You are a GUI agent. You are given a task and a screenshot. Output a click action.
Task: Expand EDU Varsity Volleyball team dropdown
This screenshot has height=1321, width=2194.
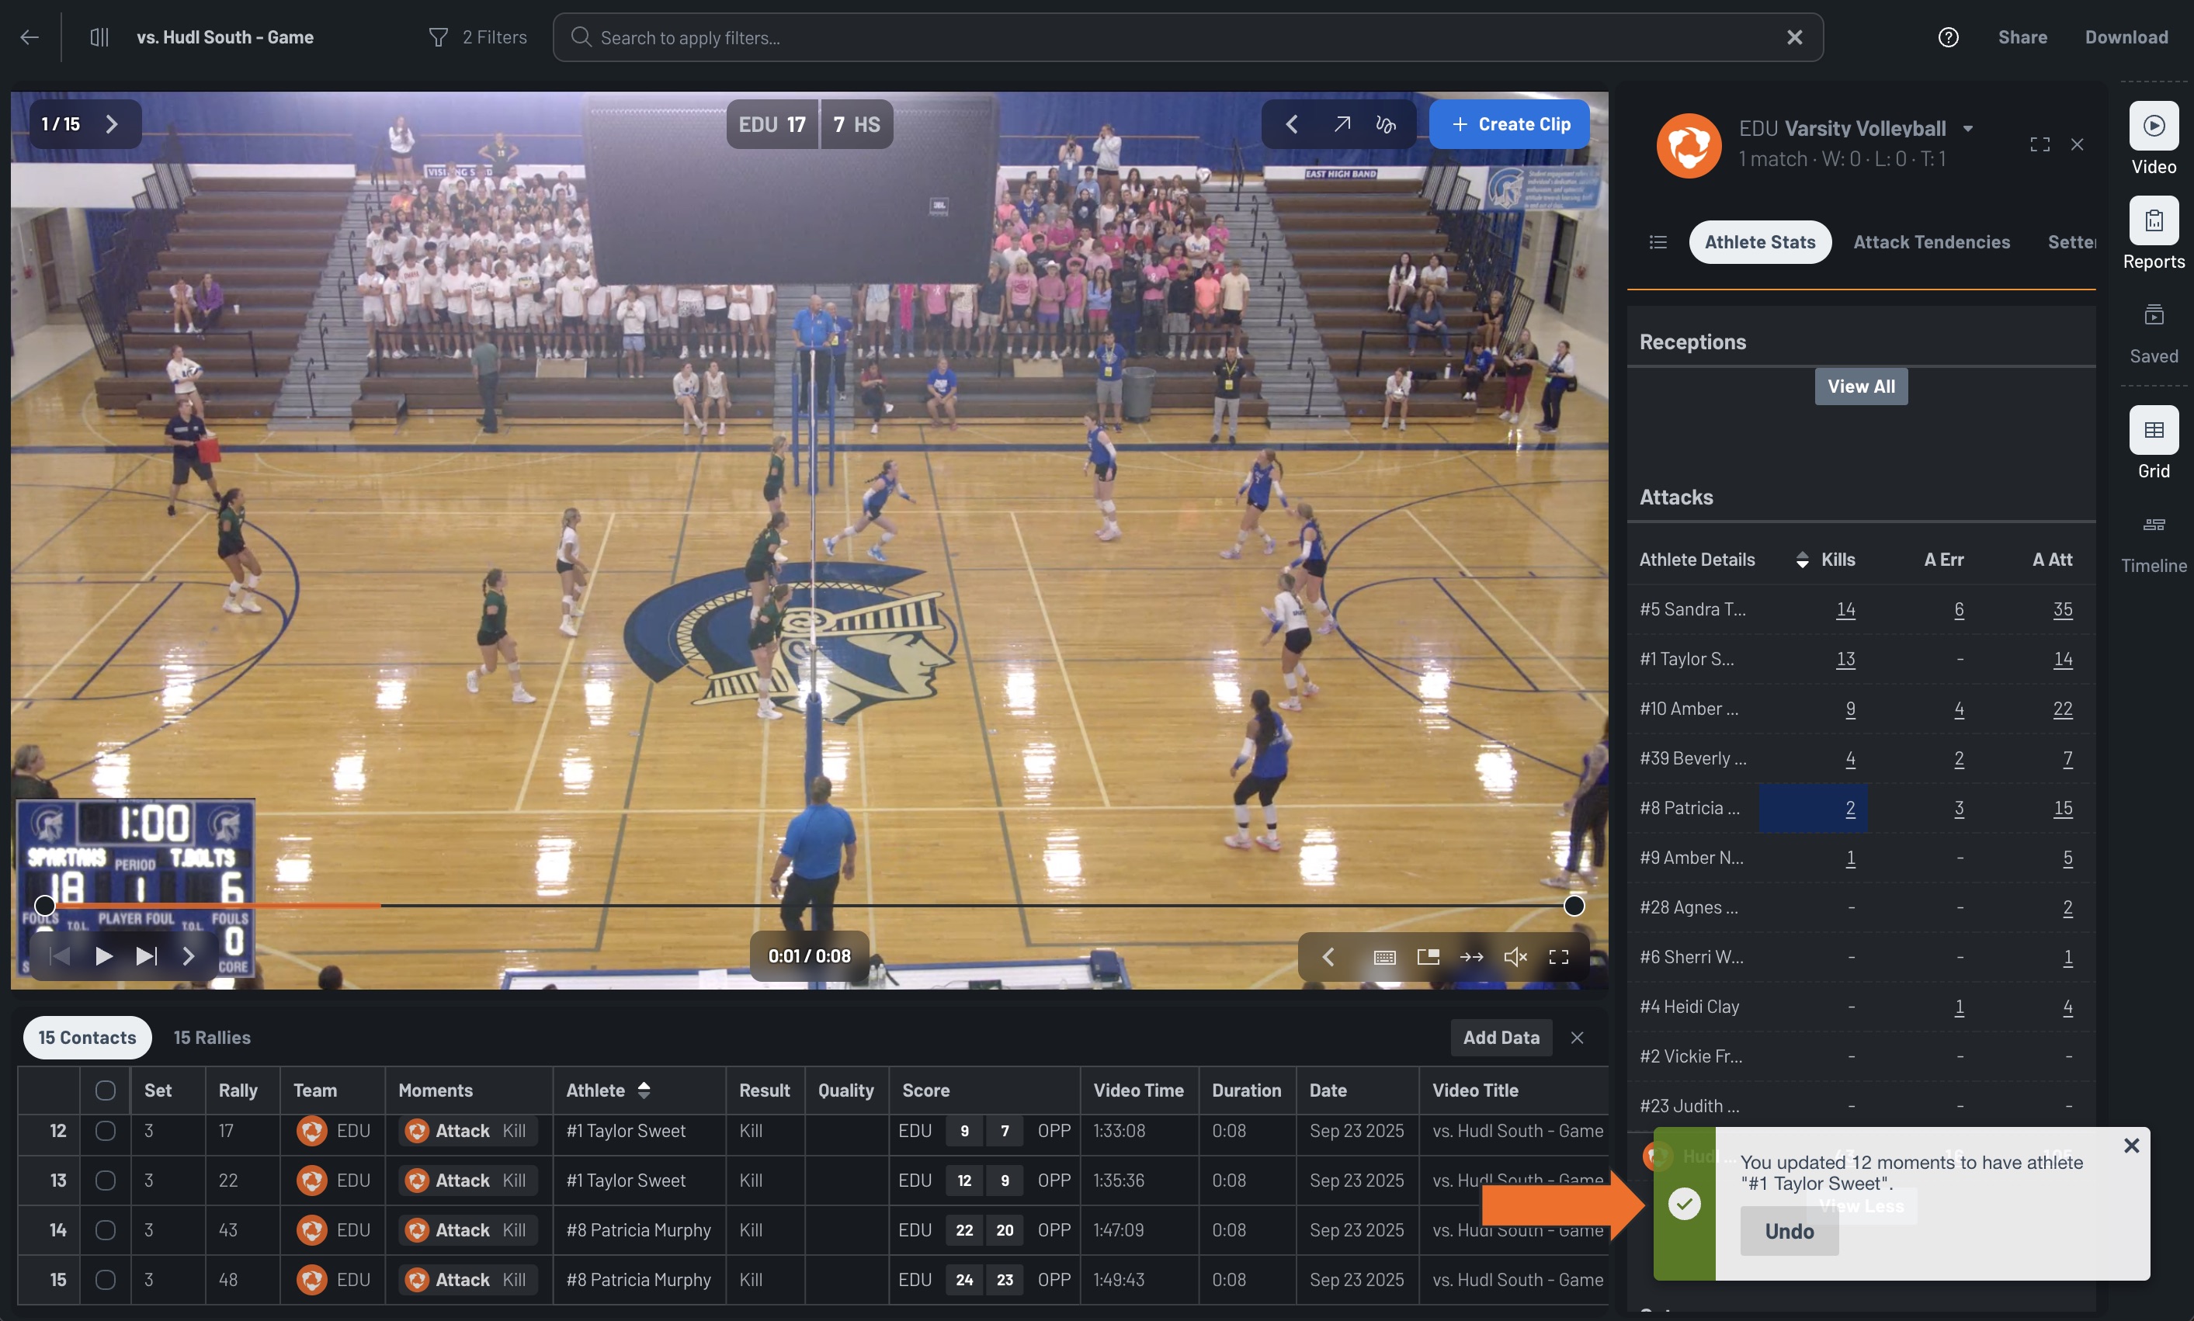(x=1968, y=128)
